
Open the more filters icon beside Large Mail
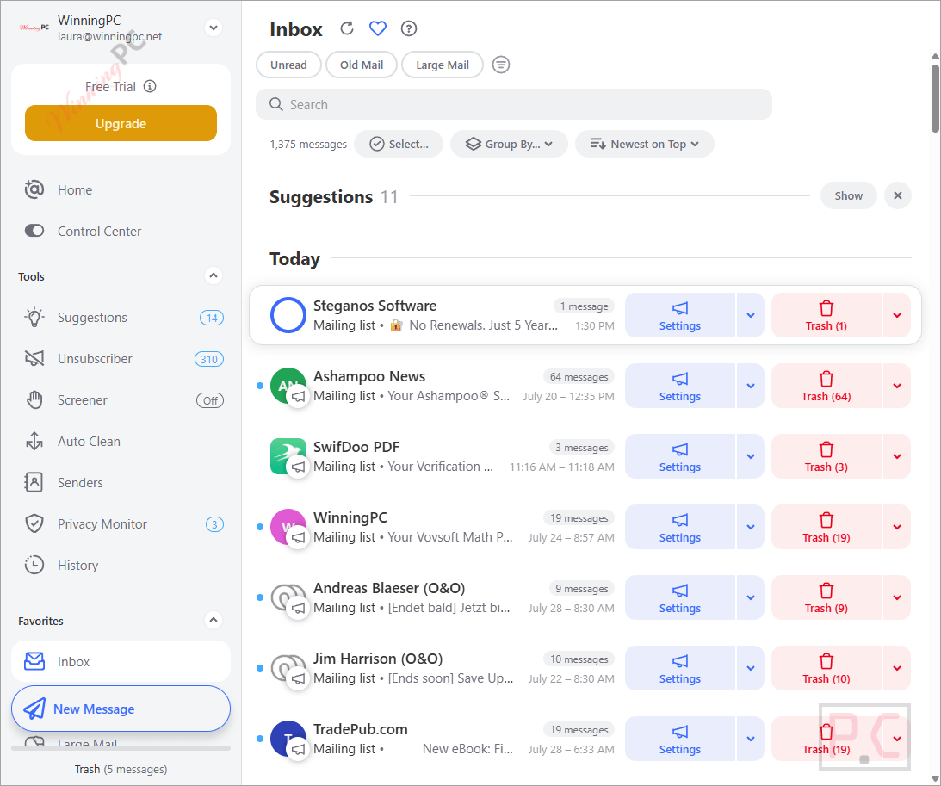[501, 65]
